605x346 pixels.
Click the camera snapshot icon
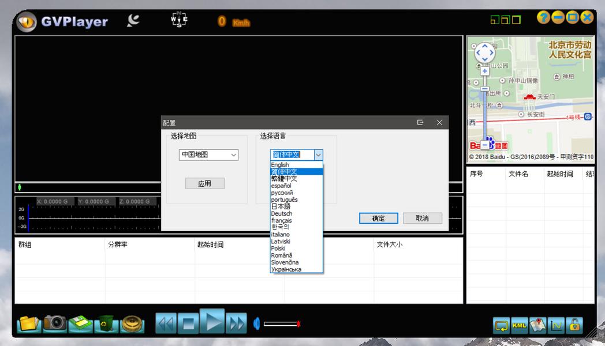click(54, 323)
